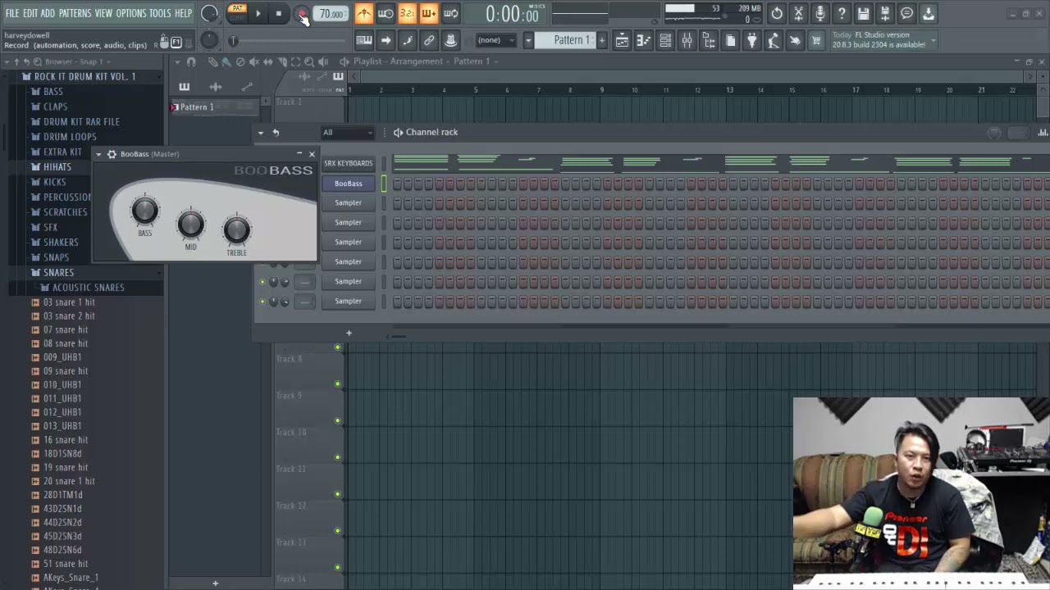Viewport: 1050px width, 590px height.
Task: Open the Playlist view icon
Action: click(x=622, y=40)
